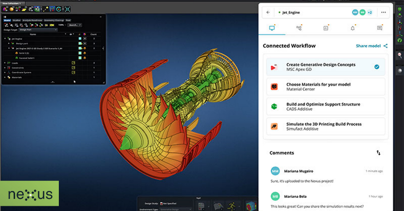404x211 pixels.
Task: Select the Studies tab in browser panel
Action: click(17, 20)
